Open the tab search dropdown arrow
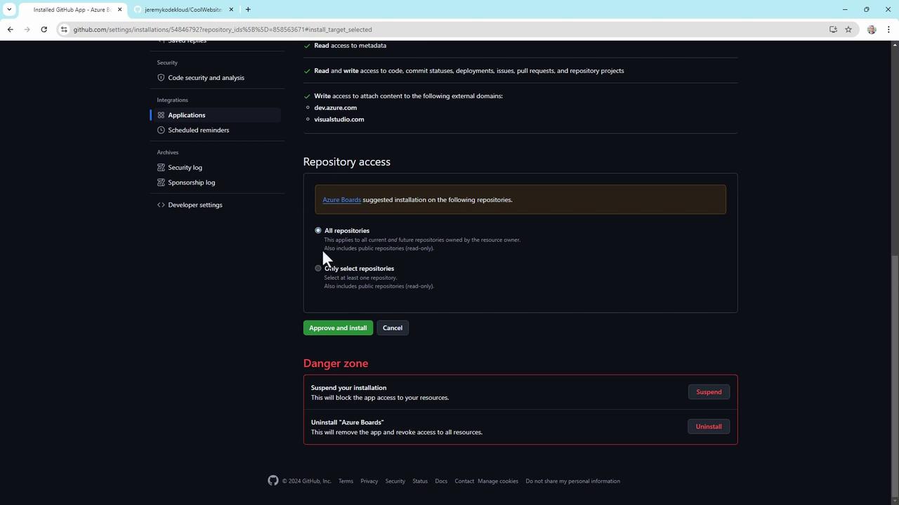 [9, 9]
